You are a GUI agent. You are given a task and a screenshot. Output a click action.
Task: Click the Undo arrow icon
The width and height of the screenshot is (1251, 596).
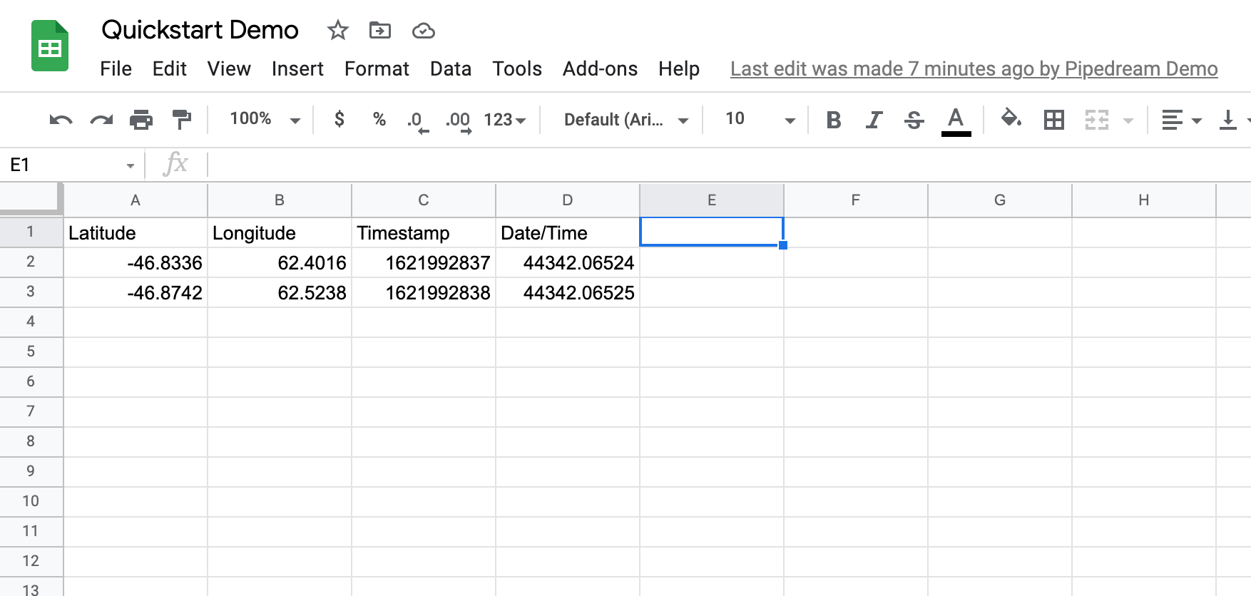coord(61,120)
